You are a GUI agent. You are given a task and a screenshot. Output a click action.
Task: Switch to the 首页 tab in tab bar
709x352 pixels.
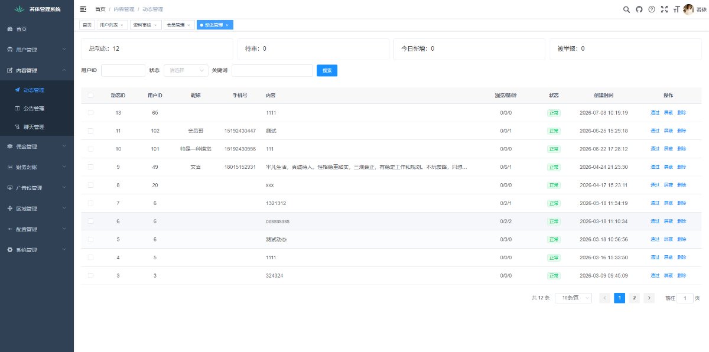coord(87,25)
